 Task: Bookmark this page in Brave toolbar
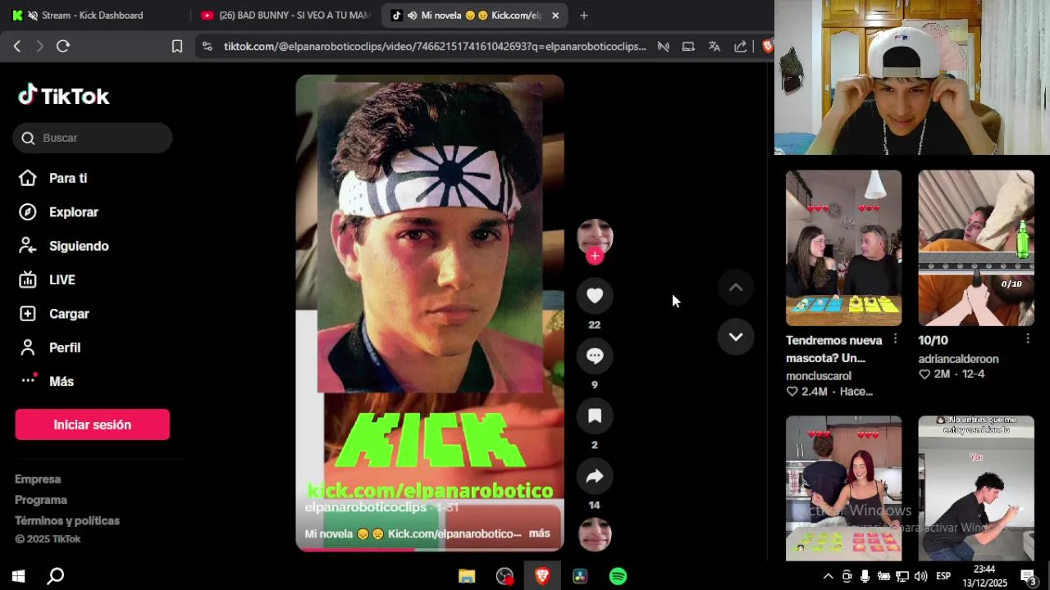177,47
